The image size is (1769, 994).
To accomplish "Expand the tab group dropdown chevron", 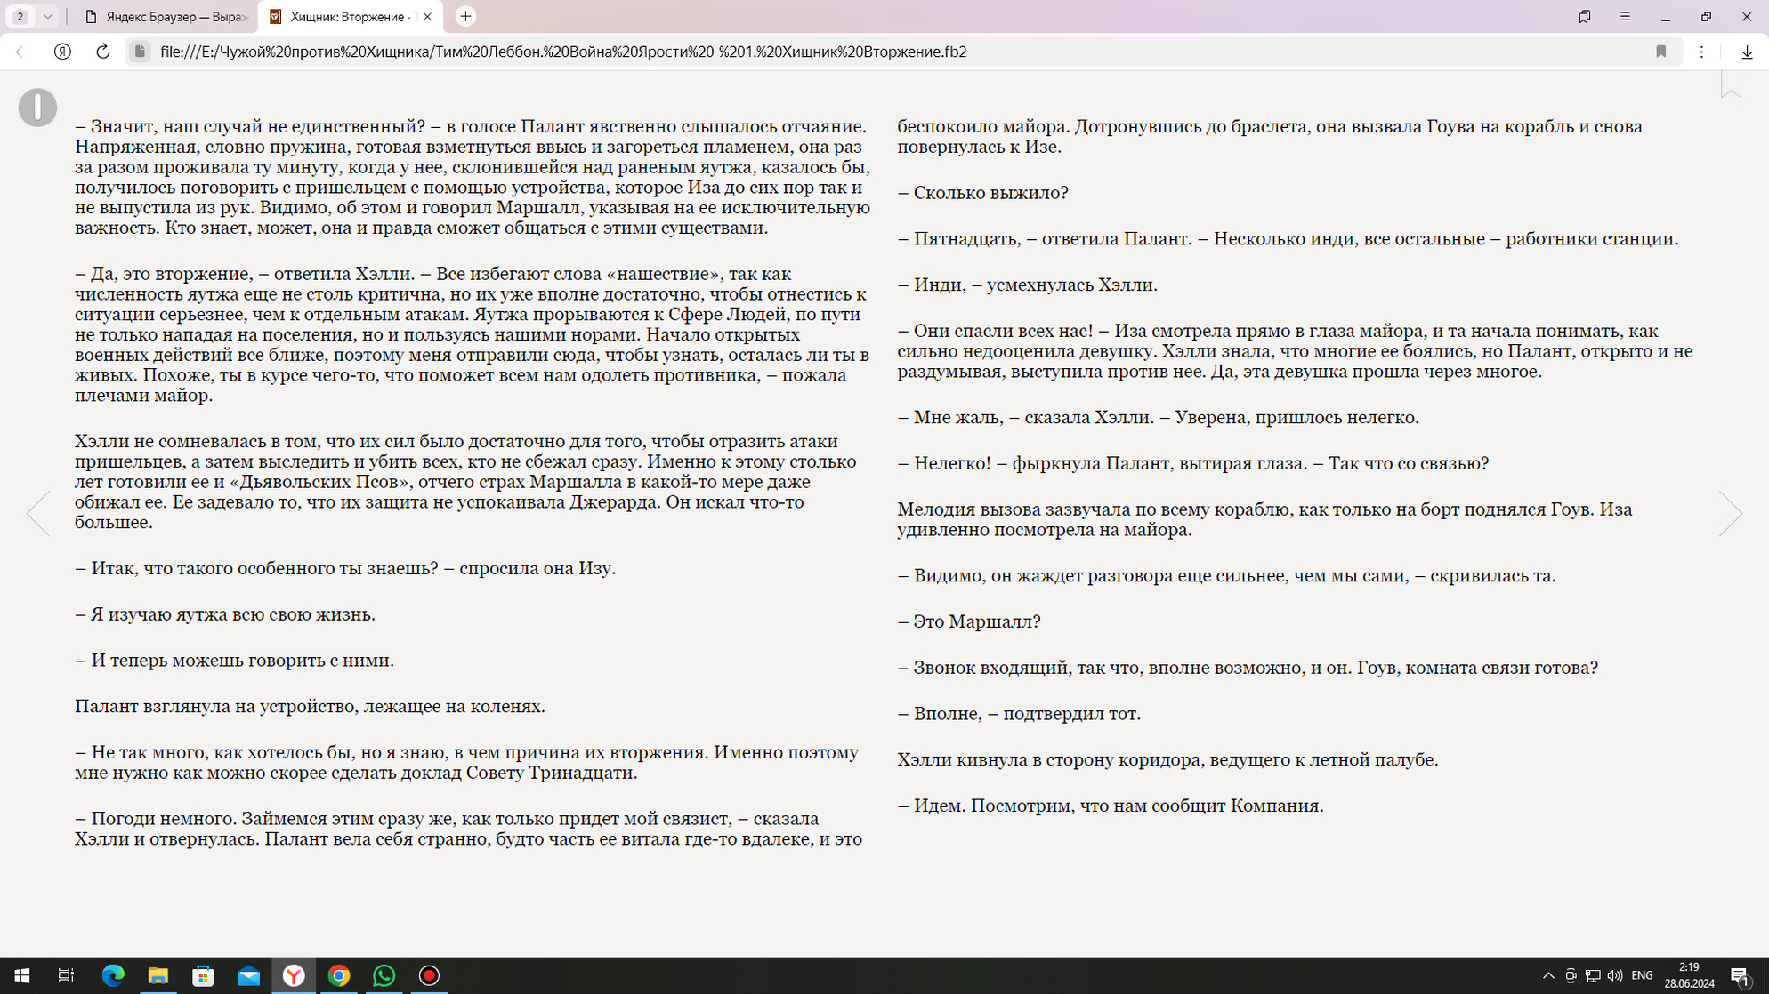I will click(x=48, y=16).
